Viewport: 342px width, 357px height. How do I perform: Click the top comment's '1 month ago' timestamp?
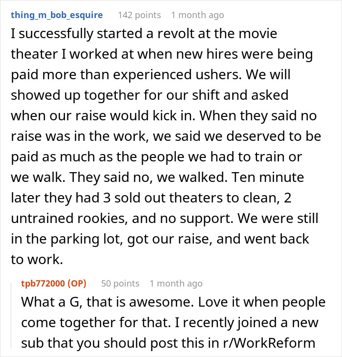coord(197,15)
